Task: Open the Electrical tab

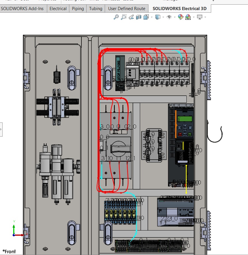Action: coord(58,8)
